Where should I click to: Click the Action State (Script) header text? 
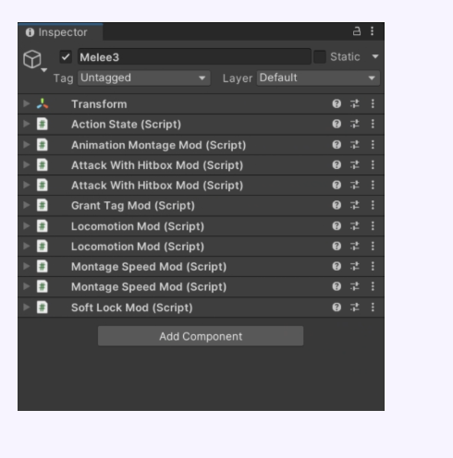pos(126,125)
